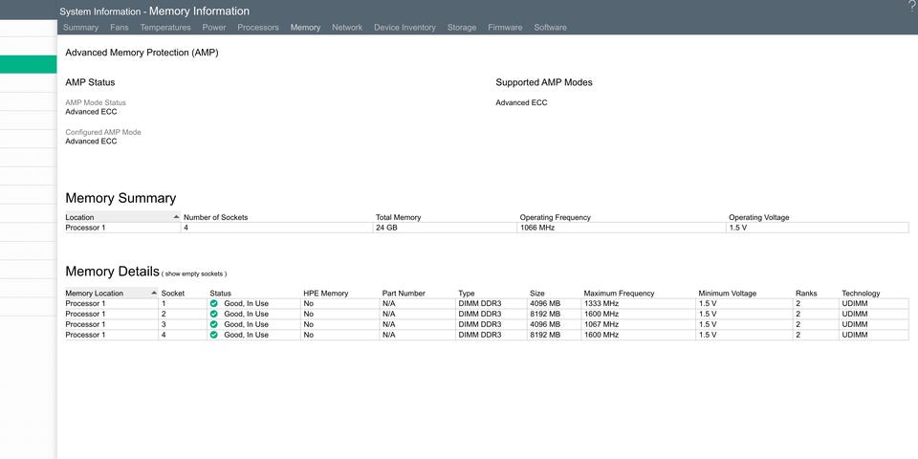Open the Storage tab

point(462,28)
